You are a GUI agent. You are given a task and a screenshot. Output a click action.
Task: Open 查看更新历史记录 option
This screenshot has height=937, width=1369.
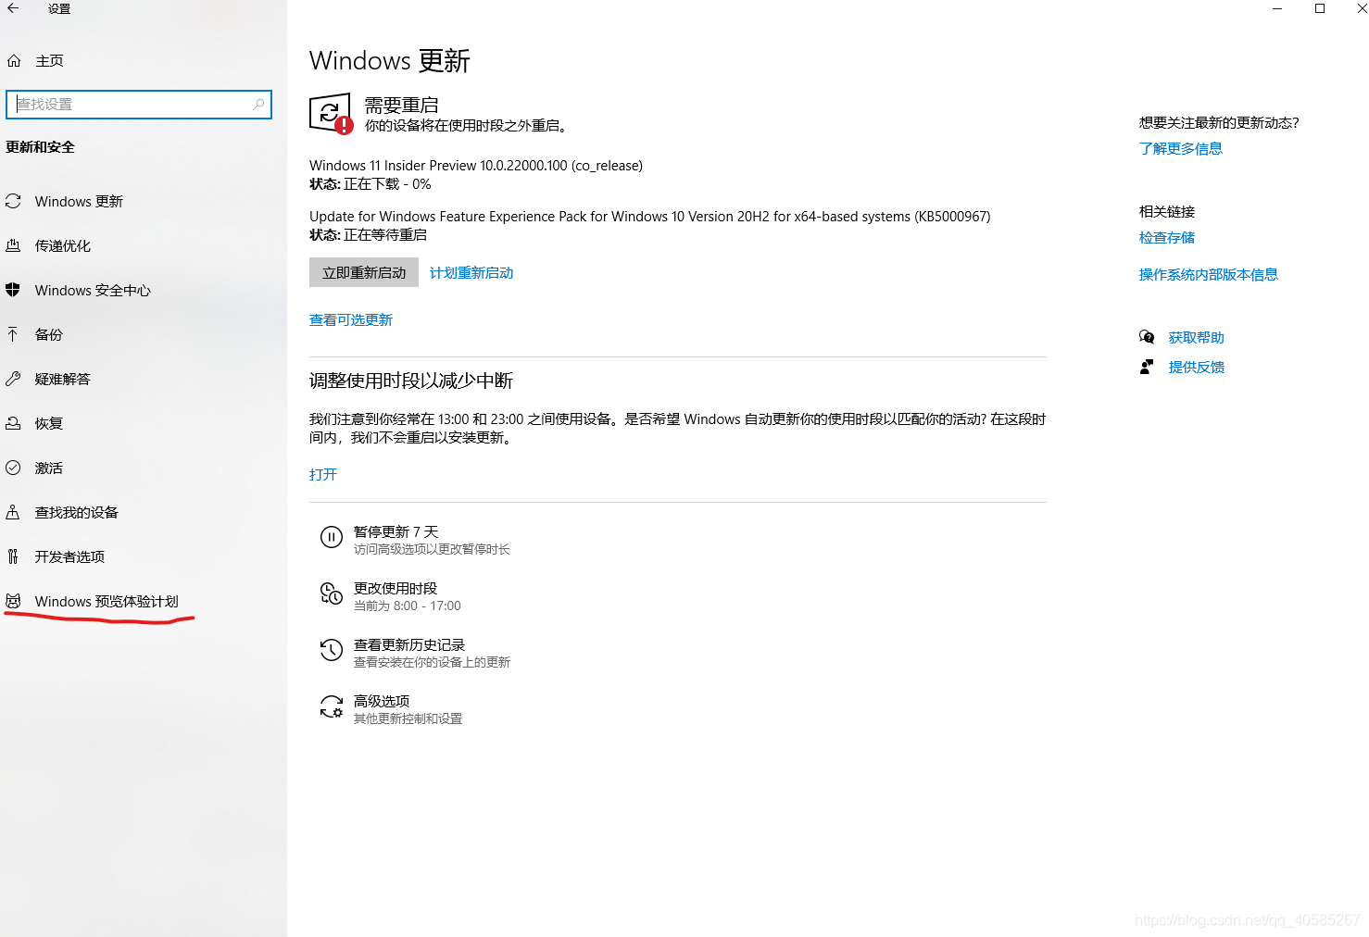(x=415, y=653)
